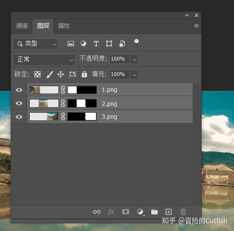The width and height of the screenshot is (234, 231).
Task: Prevent artboard auto-nesting lock icon
Action: [x=72, y=74]
